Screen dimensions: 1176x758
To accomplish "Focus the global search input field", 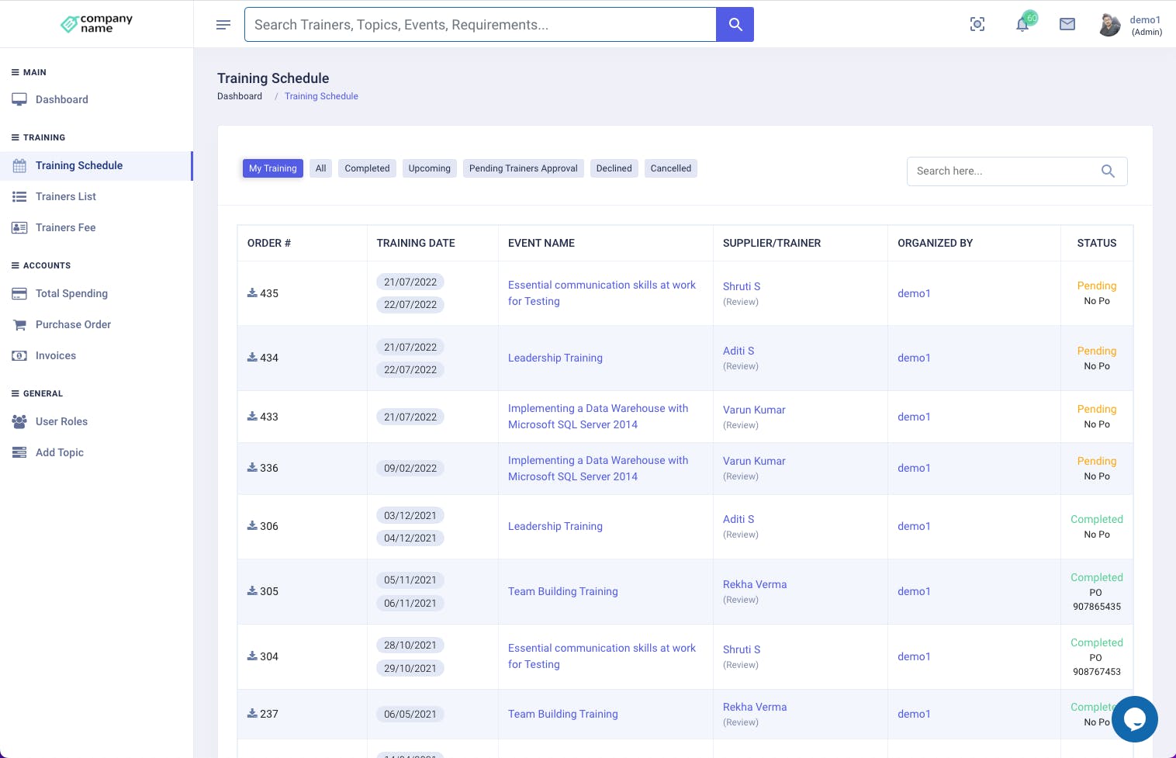I will click(x=480, y=25).
